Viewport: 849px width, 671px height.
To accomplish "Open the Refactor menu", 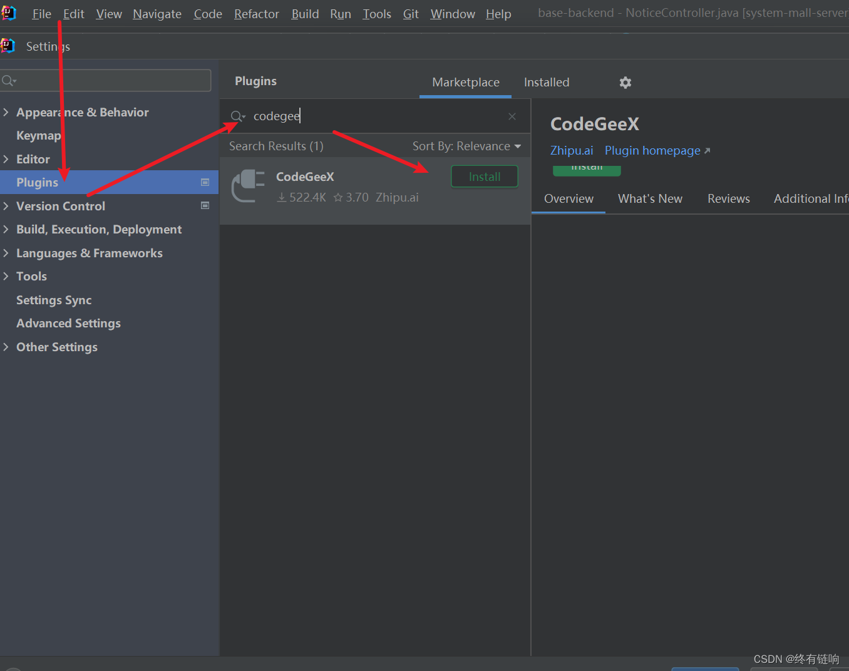I will coord(257,14).
